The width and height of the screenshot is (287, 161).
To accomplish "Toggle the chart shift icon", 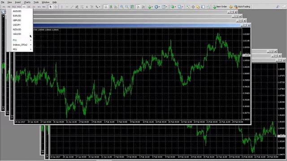I will 143,7.
